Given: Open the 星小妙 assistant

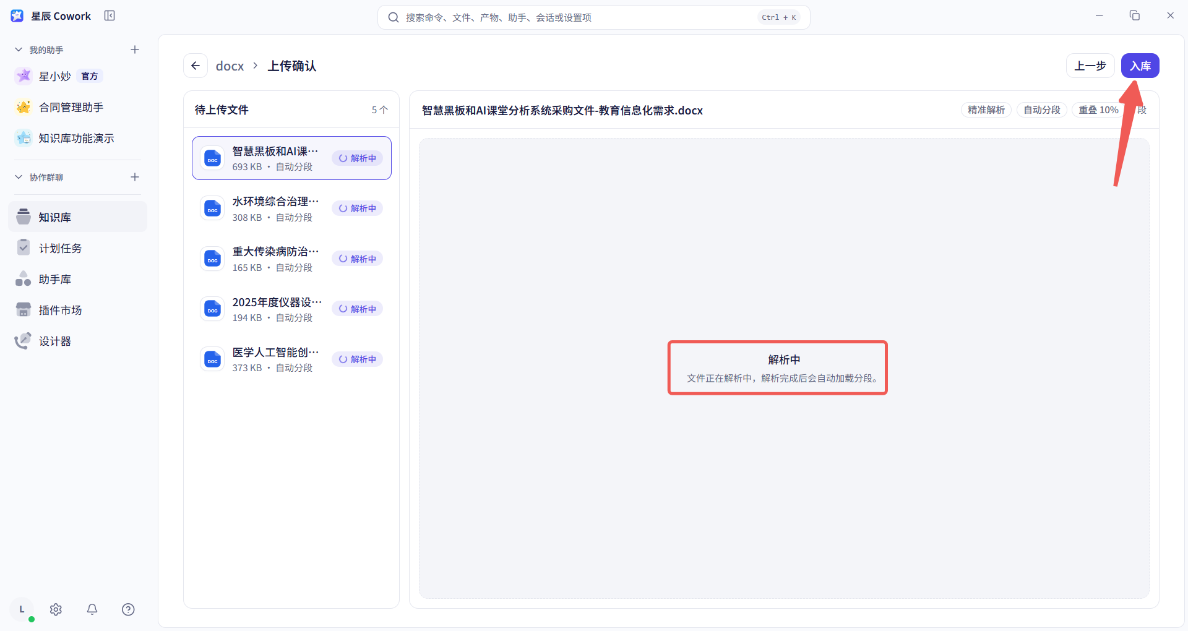Looking at the screenshot, I should [x=78, y=76].
